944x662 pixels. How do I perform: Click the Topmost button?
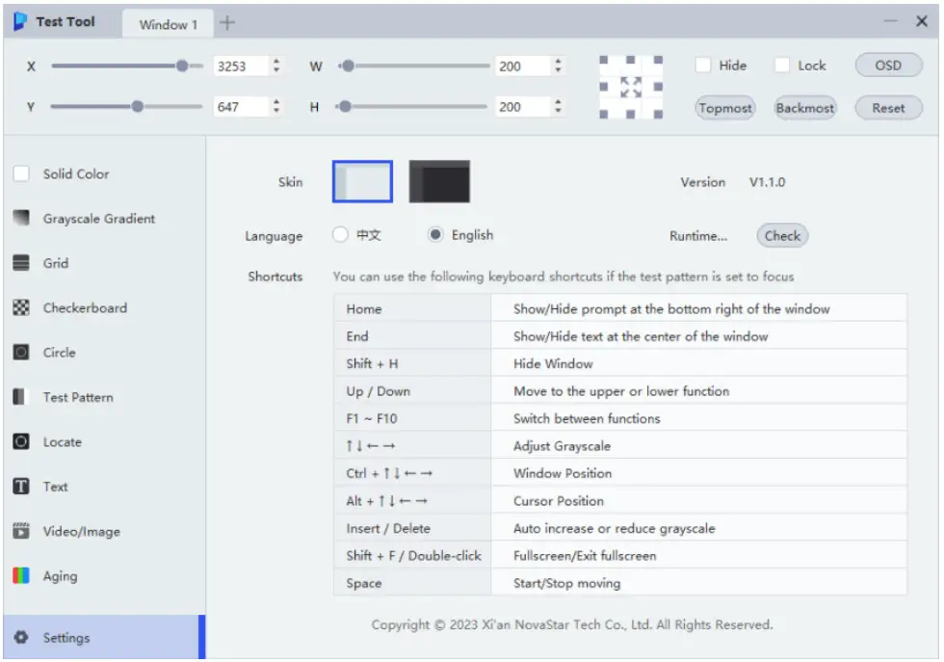(x=725, y=108)
